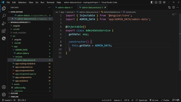Open the Accounts menu icon
The height and width of the screenshot is (102, 181).
click(x=4, y=87)
